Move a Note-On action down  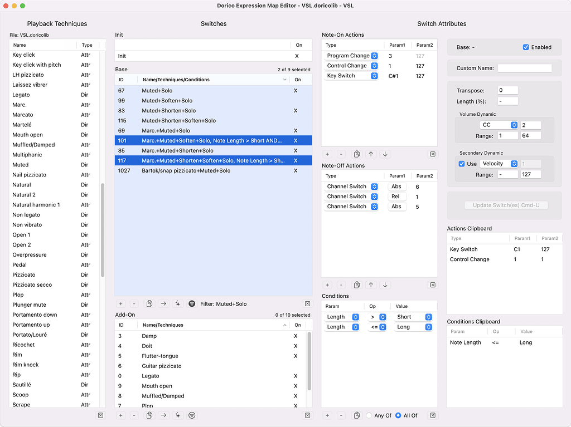click(386, 154)
